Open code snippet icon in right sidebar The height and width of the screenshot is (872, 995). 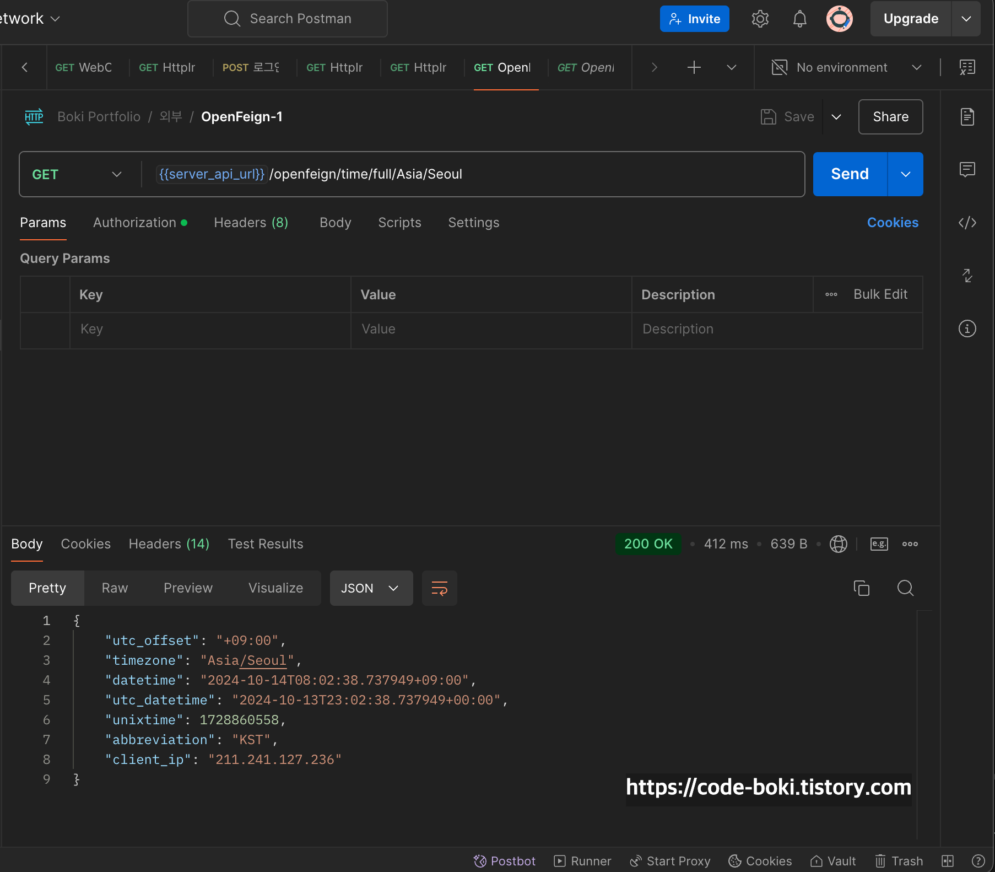(x=967, y=223)
